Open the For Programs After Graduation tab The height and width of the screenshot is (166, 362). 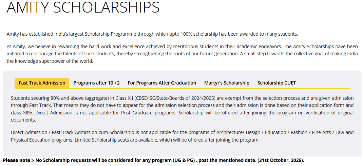click(162, 83)
